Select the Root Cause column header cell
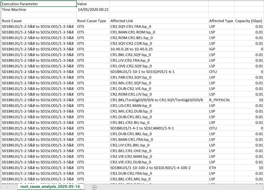Image resolution: width=264 pixels, height=190 pixels. click(x=38, y=21)
